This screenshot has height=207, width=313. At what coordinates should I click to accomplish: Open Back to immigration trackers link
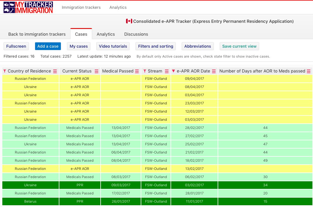tap(37, 34)
